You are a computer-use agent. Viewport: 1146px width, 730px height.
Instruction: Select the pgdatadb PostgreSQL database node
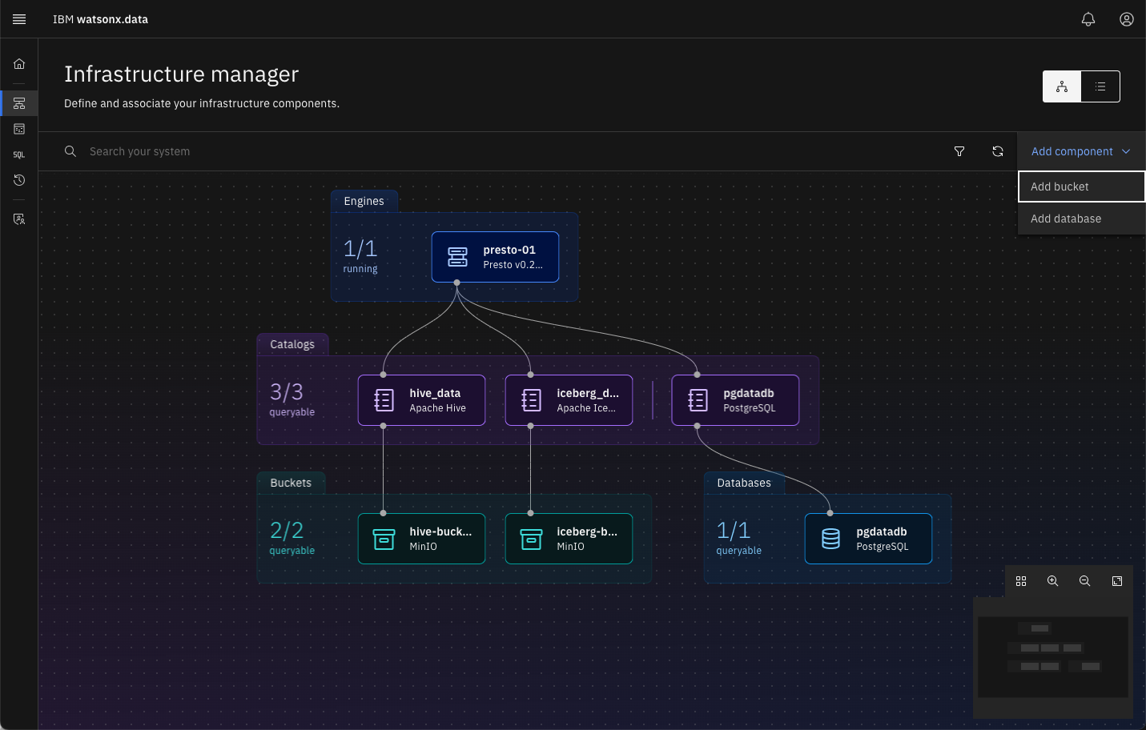tap(868, 539)
